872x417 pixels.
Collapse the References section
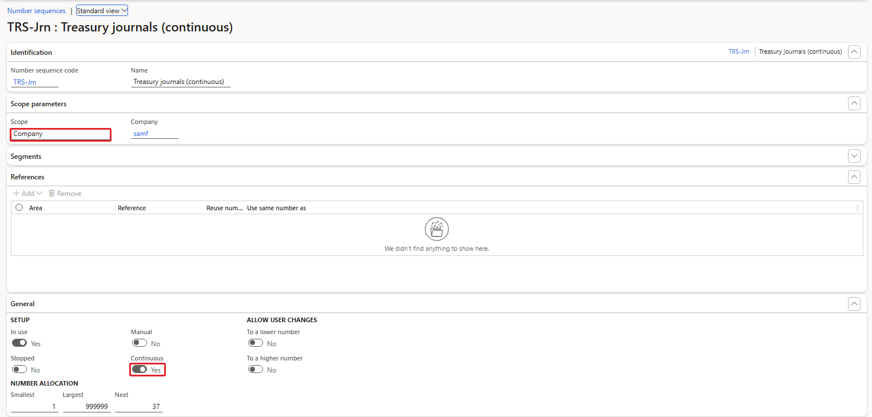(x=854, y=177)
